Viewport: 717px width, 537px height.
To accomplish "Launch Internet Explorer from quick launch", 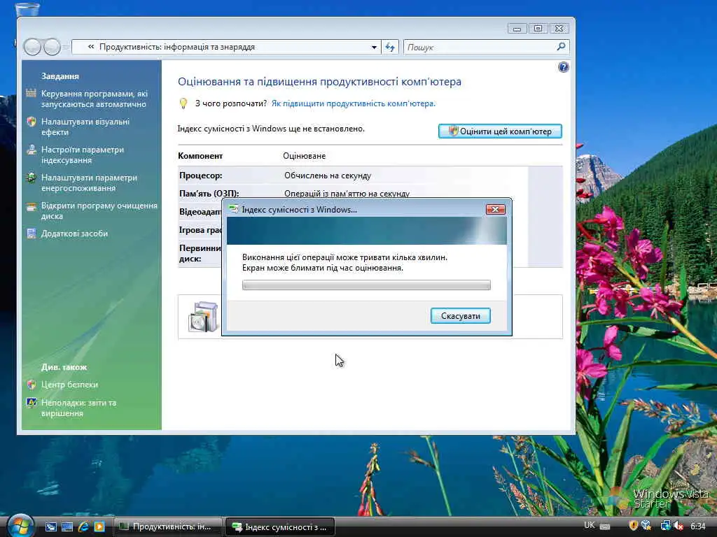I will click(x=83, y=527).
